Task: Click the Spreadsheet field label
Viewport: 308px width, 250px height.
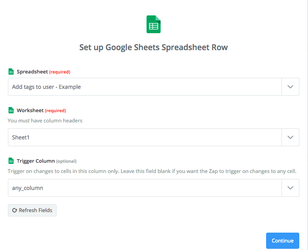Action: click(x=32, y=71)
